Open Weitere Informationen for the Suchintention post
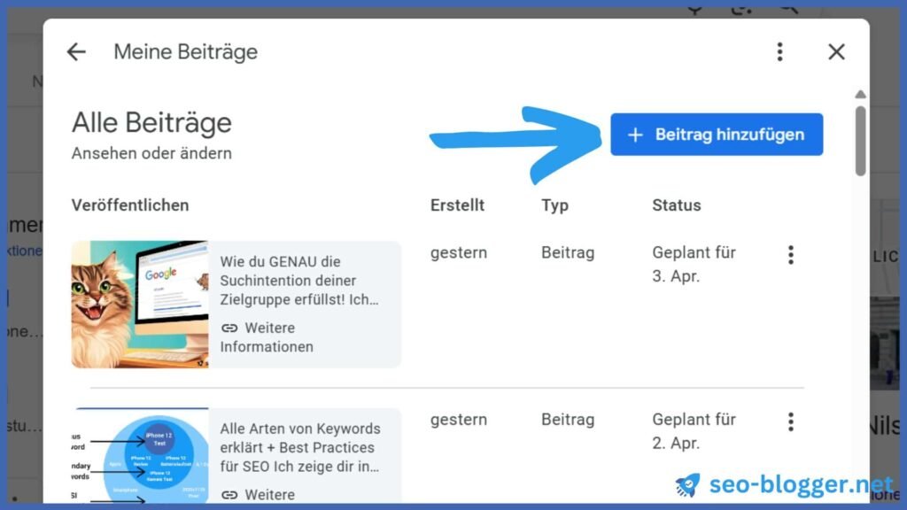Screen dimensions: 907x510 point(266,338)
